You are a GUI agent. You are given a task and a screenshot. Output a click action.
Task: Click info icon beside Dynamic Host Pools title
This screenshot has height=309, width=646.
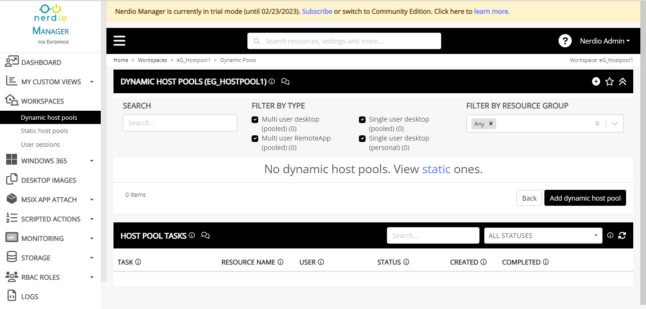point(272,81)
